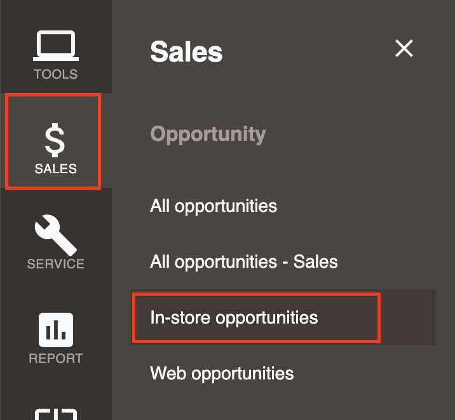455x420 pixels.
Task: Open the Report bar chart icon
Action: [56, 330]
